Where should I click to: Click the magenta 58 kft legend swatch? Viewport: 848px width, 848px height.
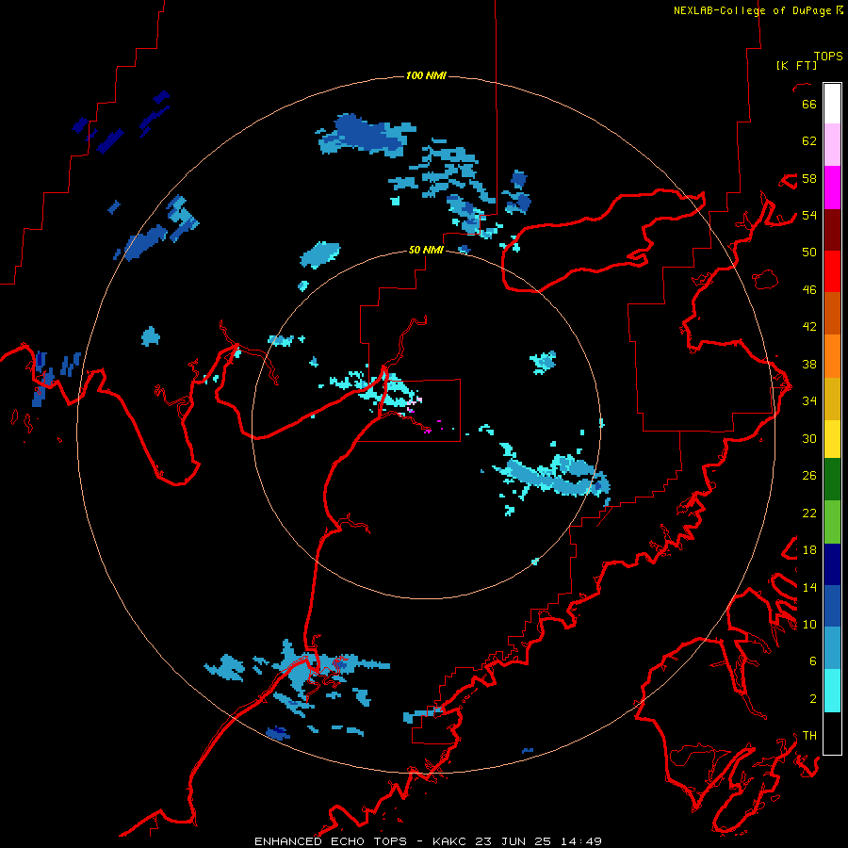point(832,188)
